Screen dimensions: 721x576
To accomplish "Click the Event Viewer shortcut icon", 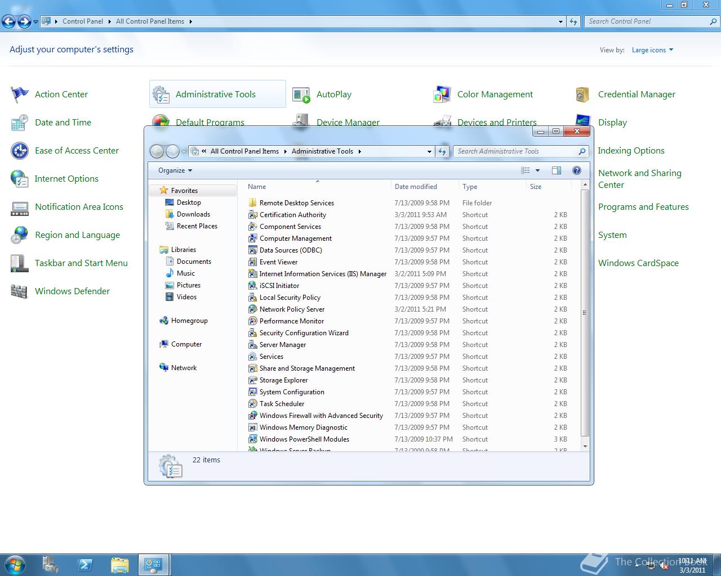I will click(x=253, y=262).
